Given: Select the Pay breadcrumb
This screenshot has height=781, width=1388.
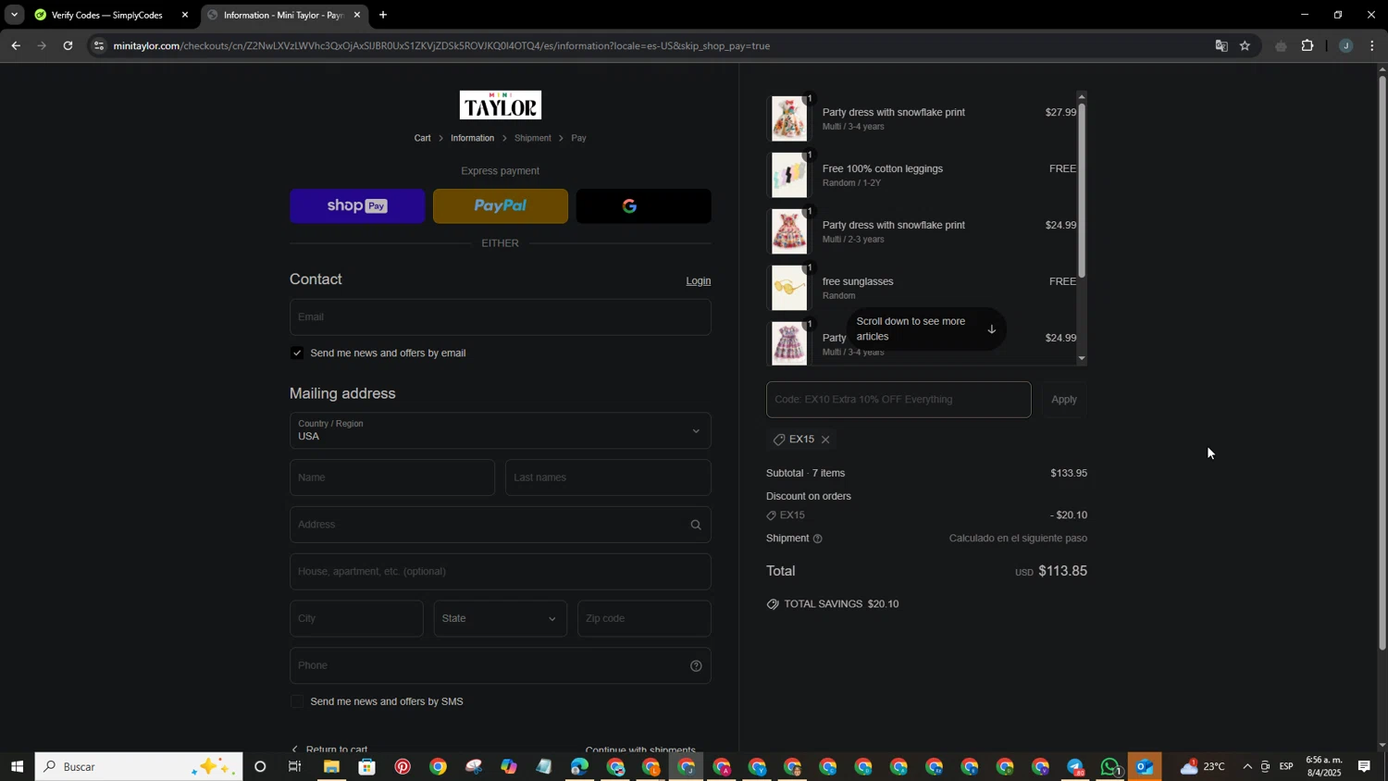Looking at the screenshot, I should pos(578,138).
